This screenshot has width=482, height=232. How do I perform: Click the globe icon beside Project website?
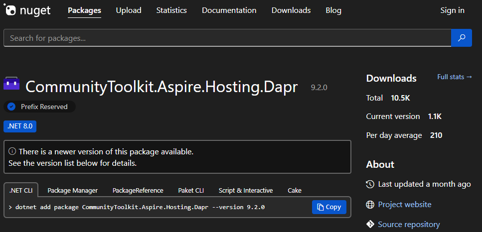[x=370, y=205]
